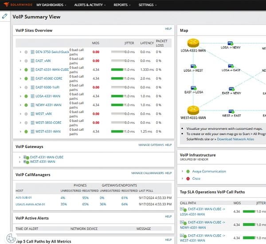Screen dimensions: 266x244
Task: Open the cookie settings icon
Action: point(11,238)
